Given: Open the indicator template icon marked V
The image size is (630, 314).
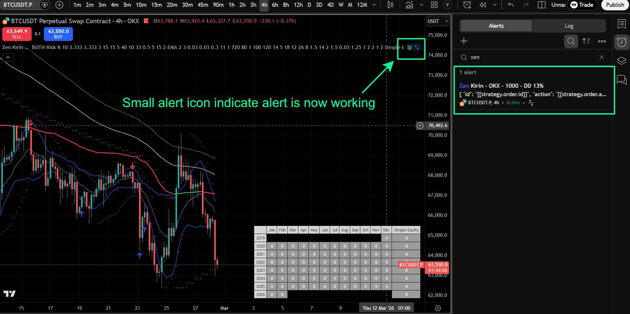Looking at the screenshot, I should coord(448,5).
